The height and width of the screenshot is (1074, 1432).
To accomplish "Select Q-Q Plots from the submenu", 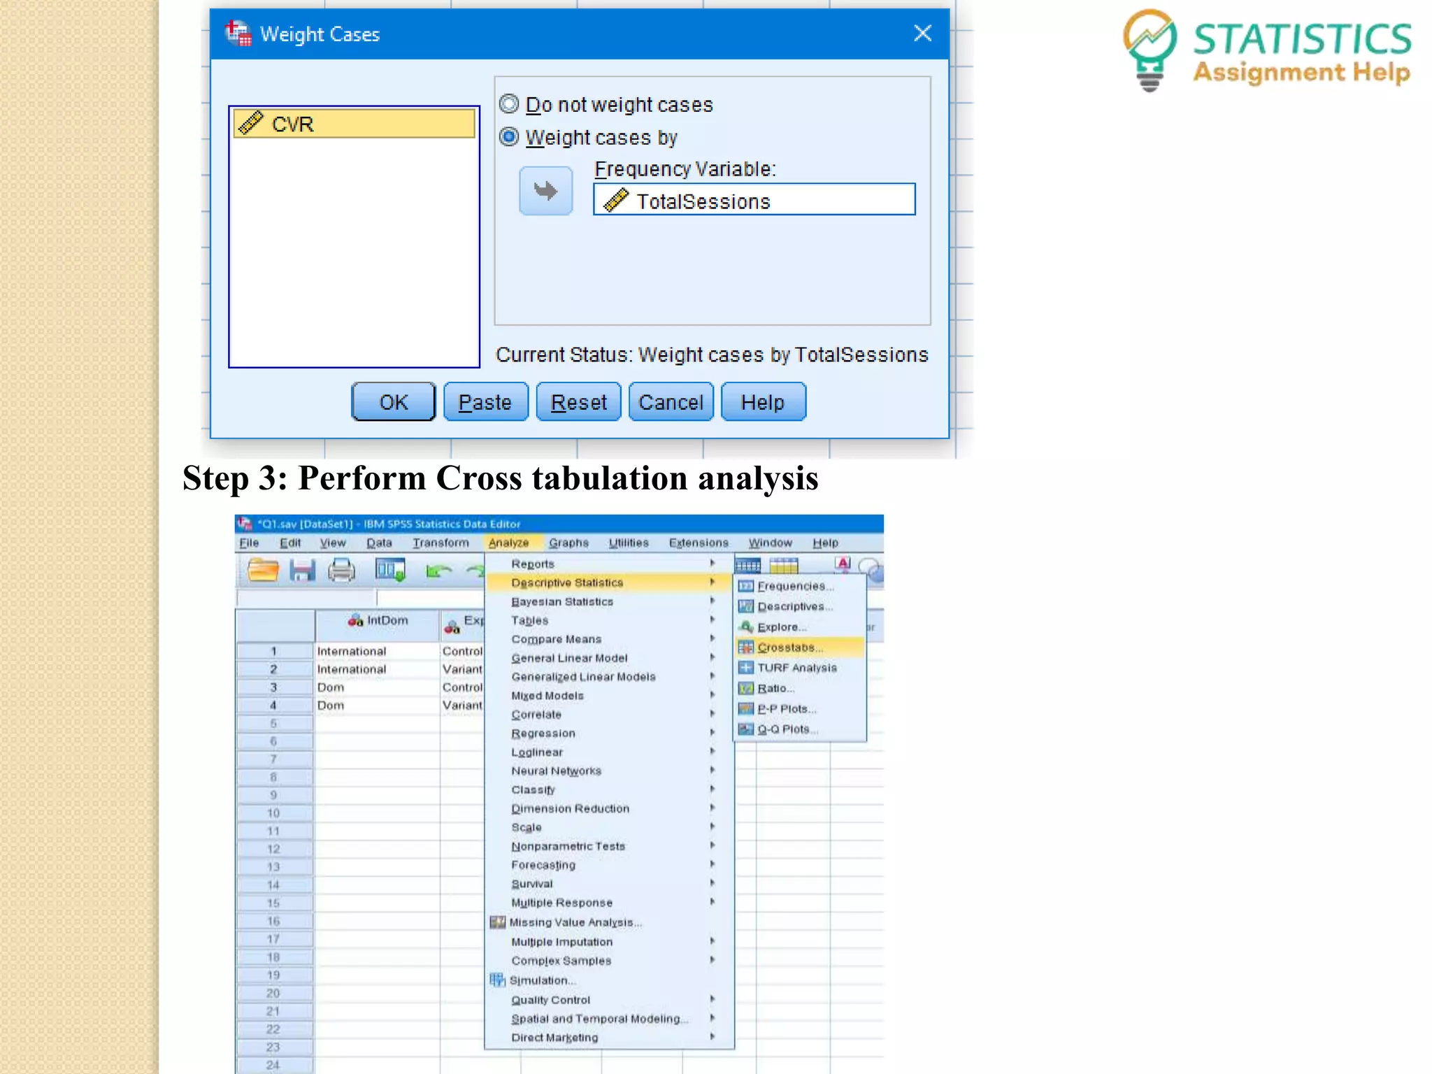I will click(x=800, y=729).
